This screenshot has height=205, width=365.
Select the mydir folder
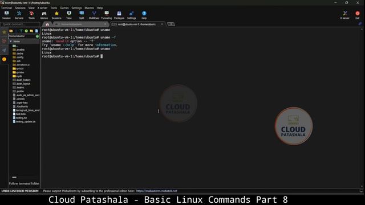coord(18,76)
